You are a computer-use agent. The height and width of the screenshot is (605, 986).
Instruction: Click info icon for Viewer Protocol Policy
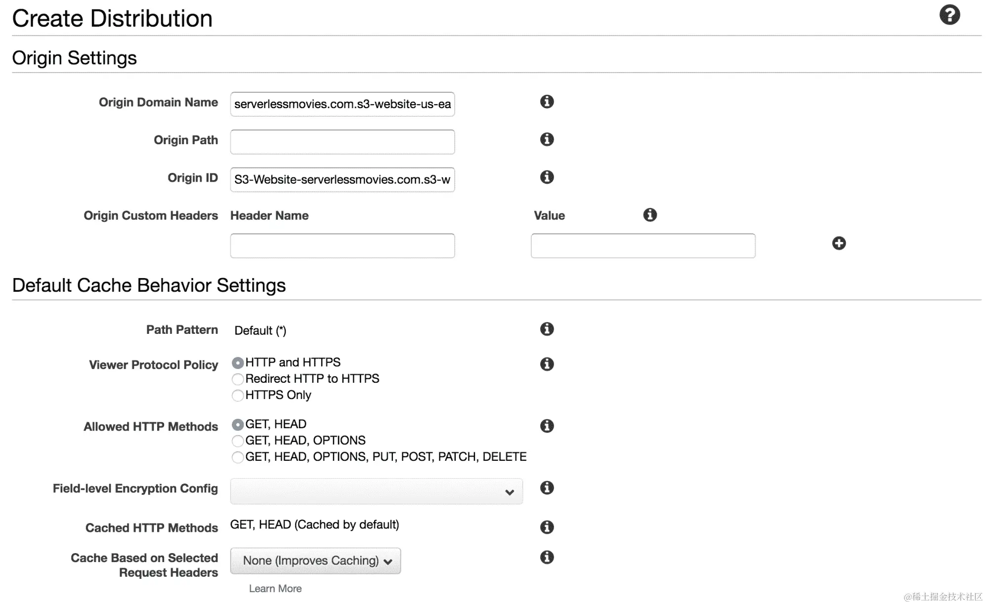click(547, 364)
